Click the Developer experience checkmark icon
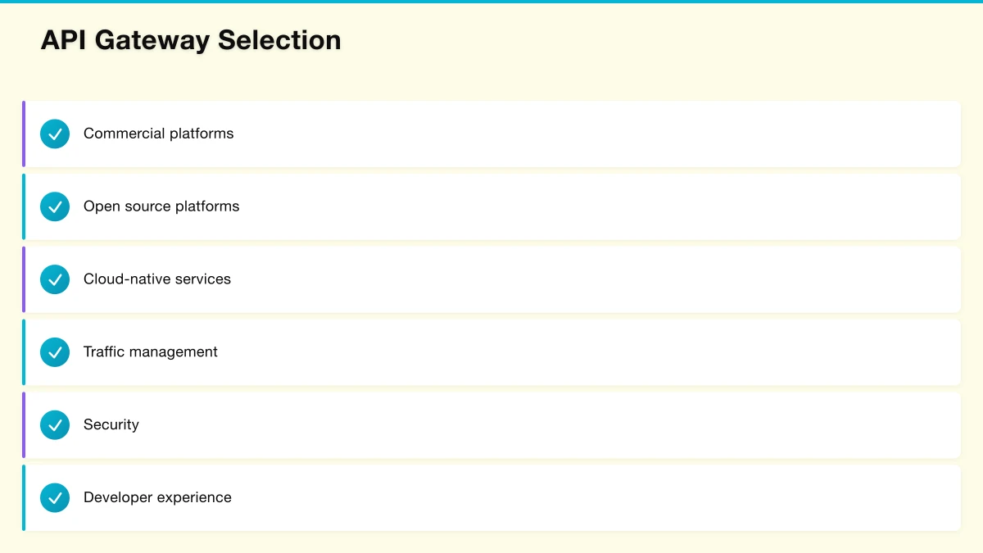Image resolution: width=983 pixels, height=553 pixels. (55, 497)
